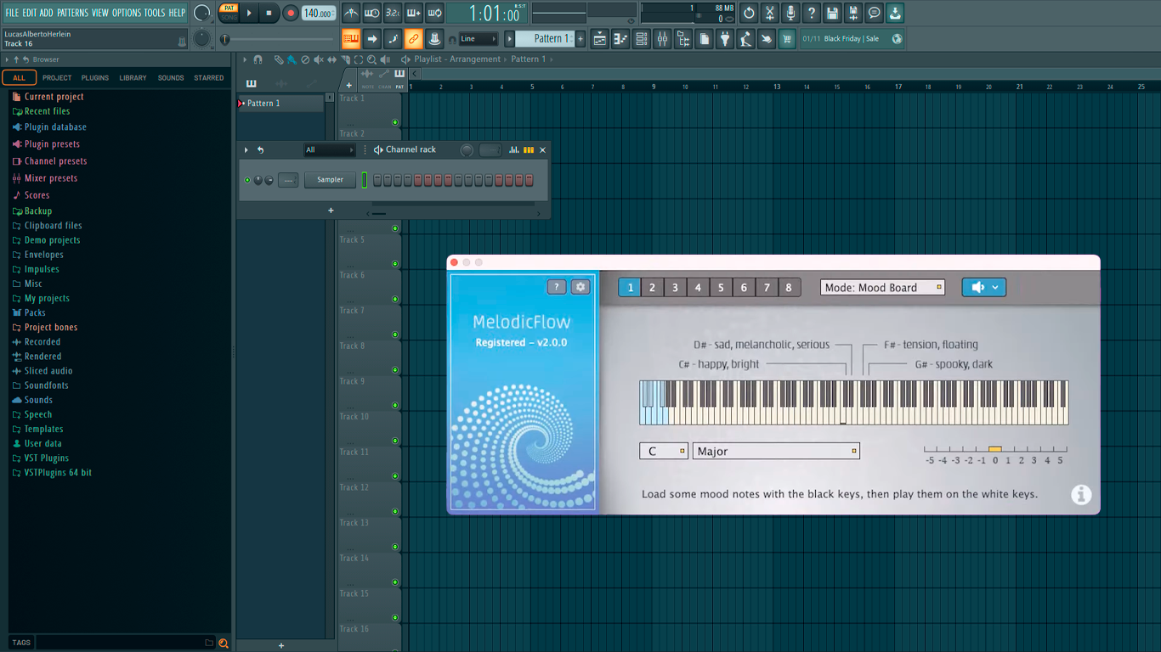Screen dimensions: 1161x652
Task: Open the Browser view toolbar icon
Action: [x=683, y=39]
